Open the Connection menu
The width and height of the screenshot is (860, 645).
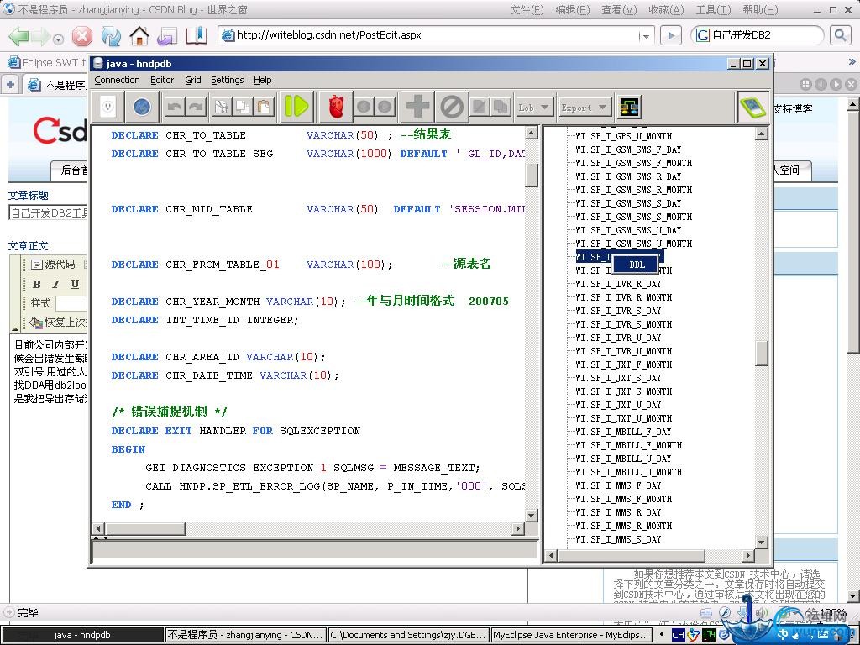point(117,80)
